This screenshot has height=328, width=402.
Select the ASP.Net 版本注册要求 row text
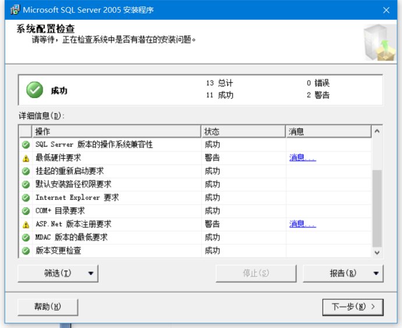point(73,224)
